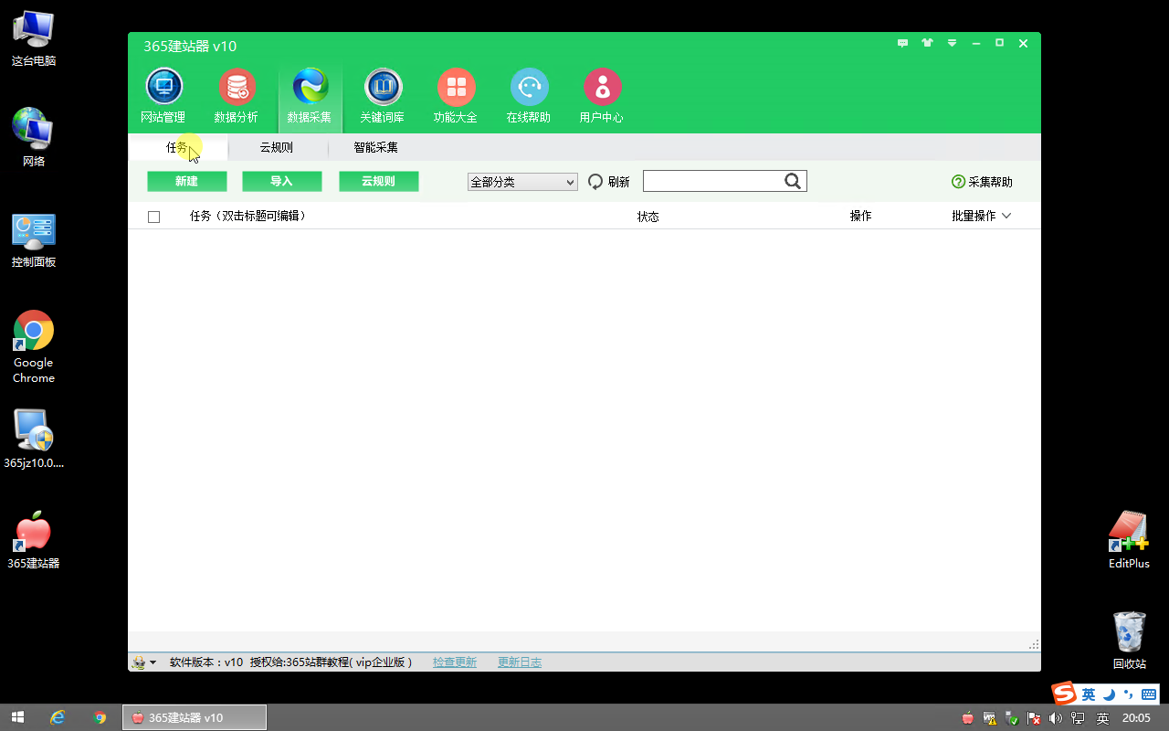1169x731 pixels.
Task: Click 365建站器 v10 taskbar button
Action: 195,717
